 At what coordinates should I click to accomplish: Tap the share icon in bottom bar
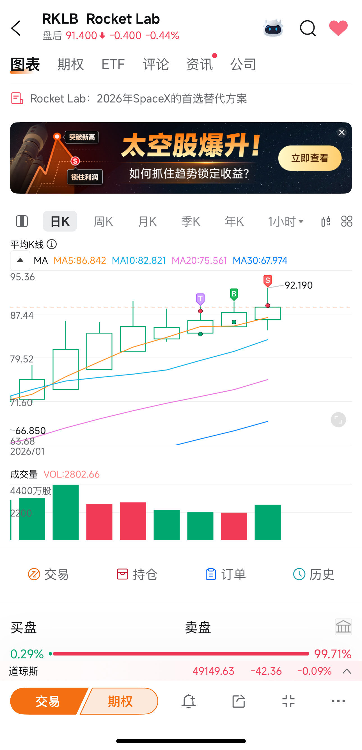[239, 701]
